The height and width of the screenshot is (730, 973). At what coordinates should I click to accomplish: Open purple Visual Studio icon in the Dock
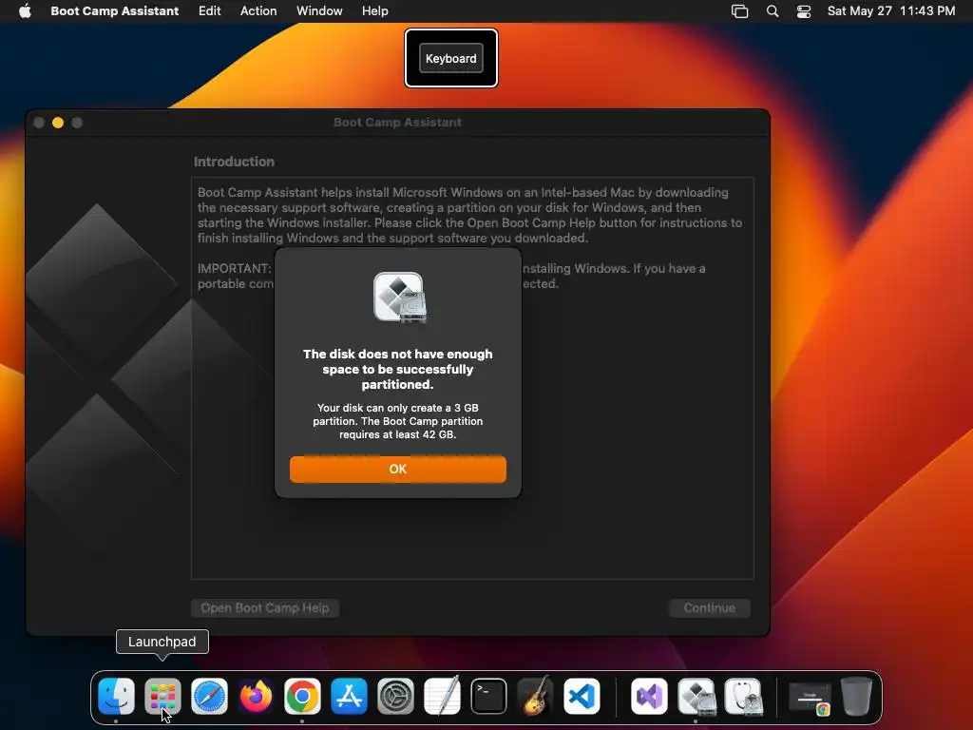[649, 696]
